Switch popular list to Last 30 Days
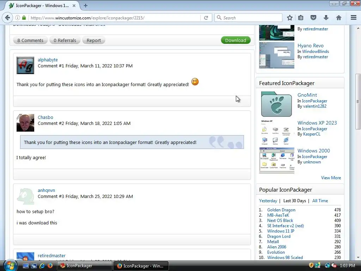This screenshot has height=271, width=361. tap(294, 201)
